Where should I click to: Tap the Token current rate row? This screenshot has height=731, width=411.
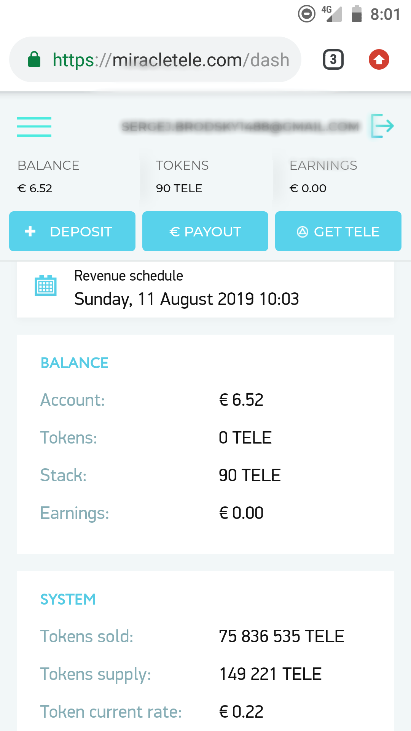point(205,712)
